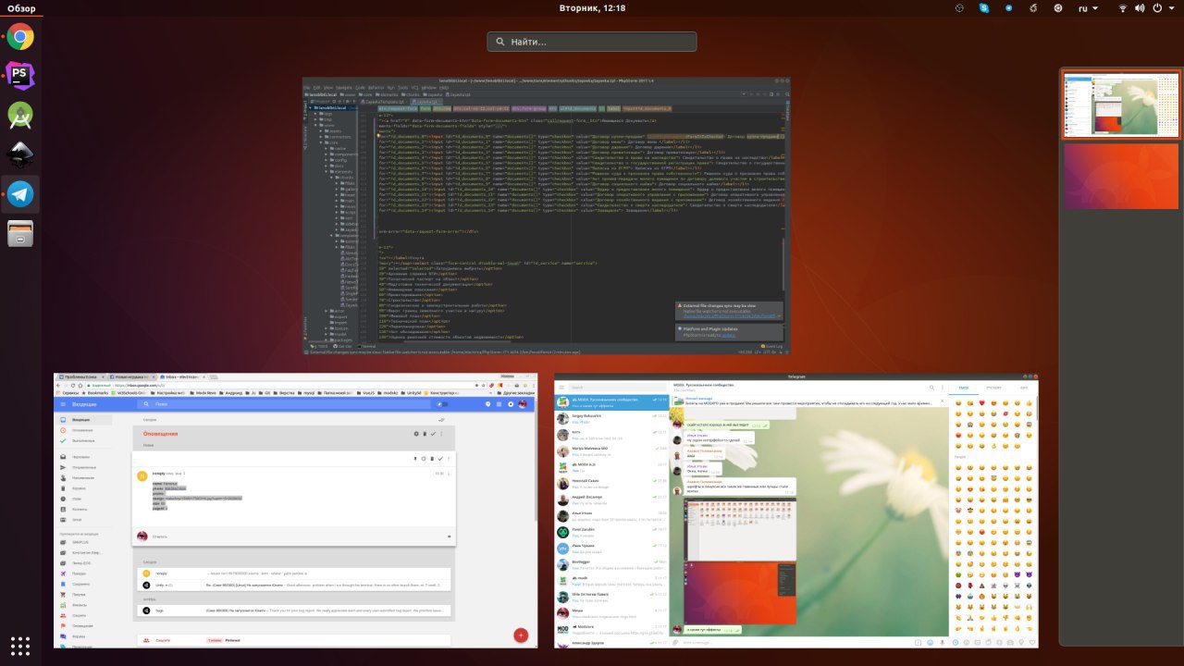Open Telegram from the dock

point(20,194)
